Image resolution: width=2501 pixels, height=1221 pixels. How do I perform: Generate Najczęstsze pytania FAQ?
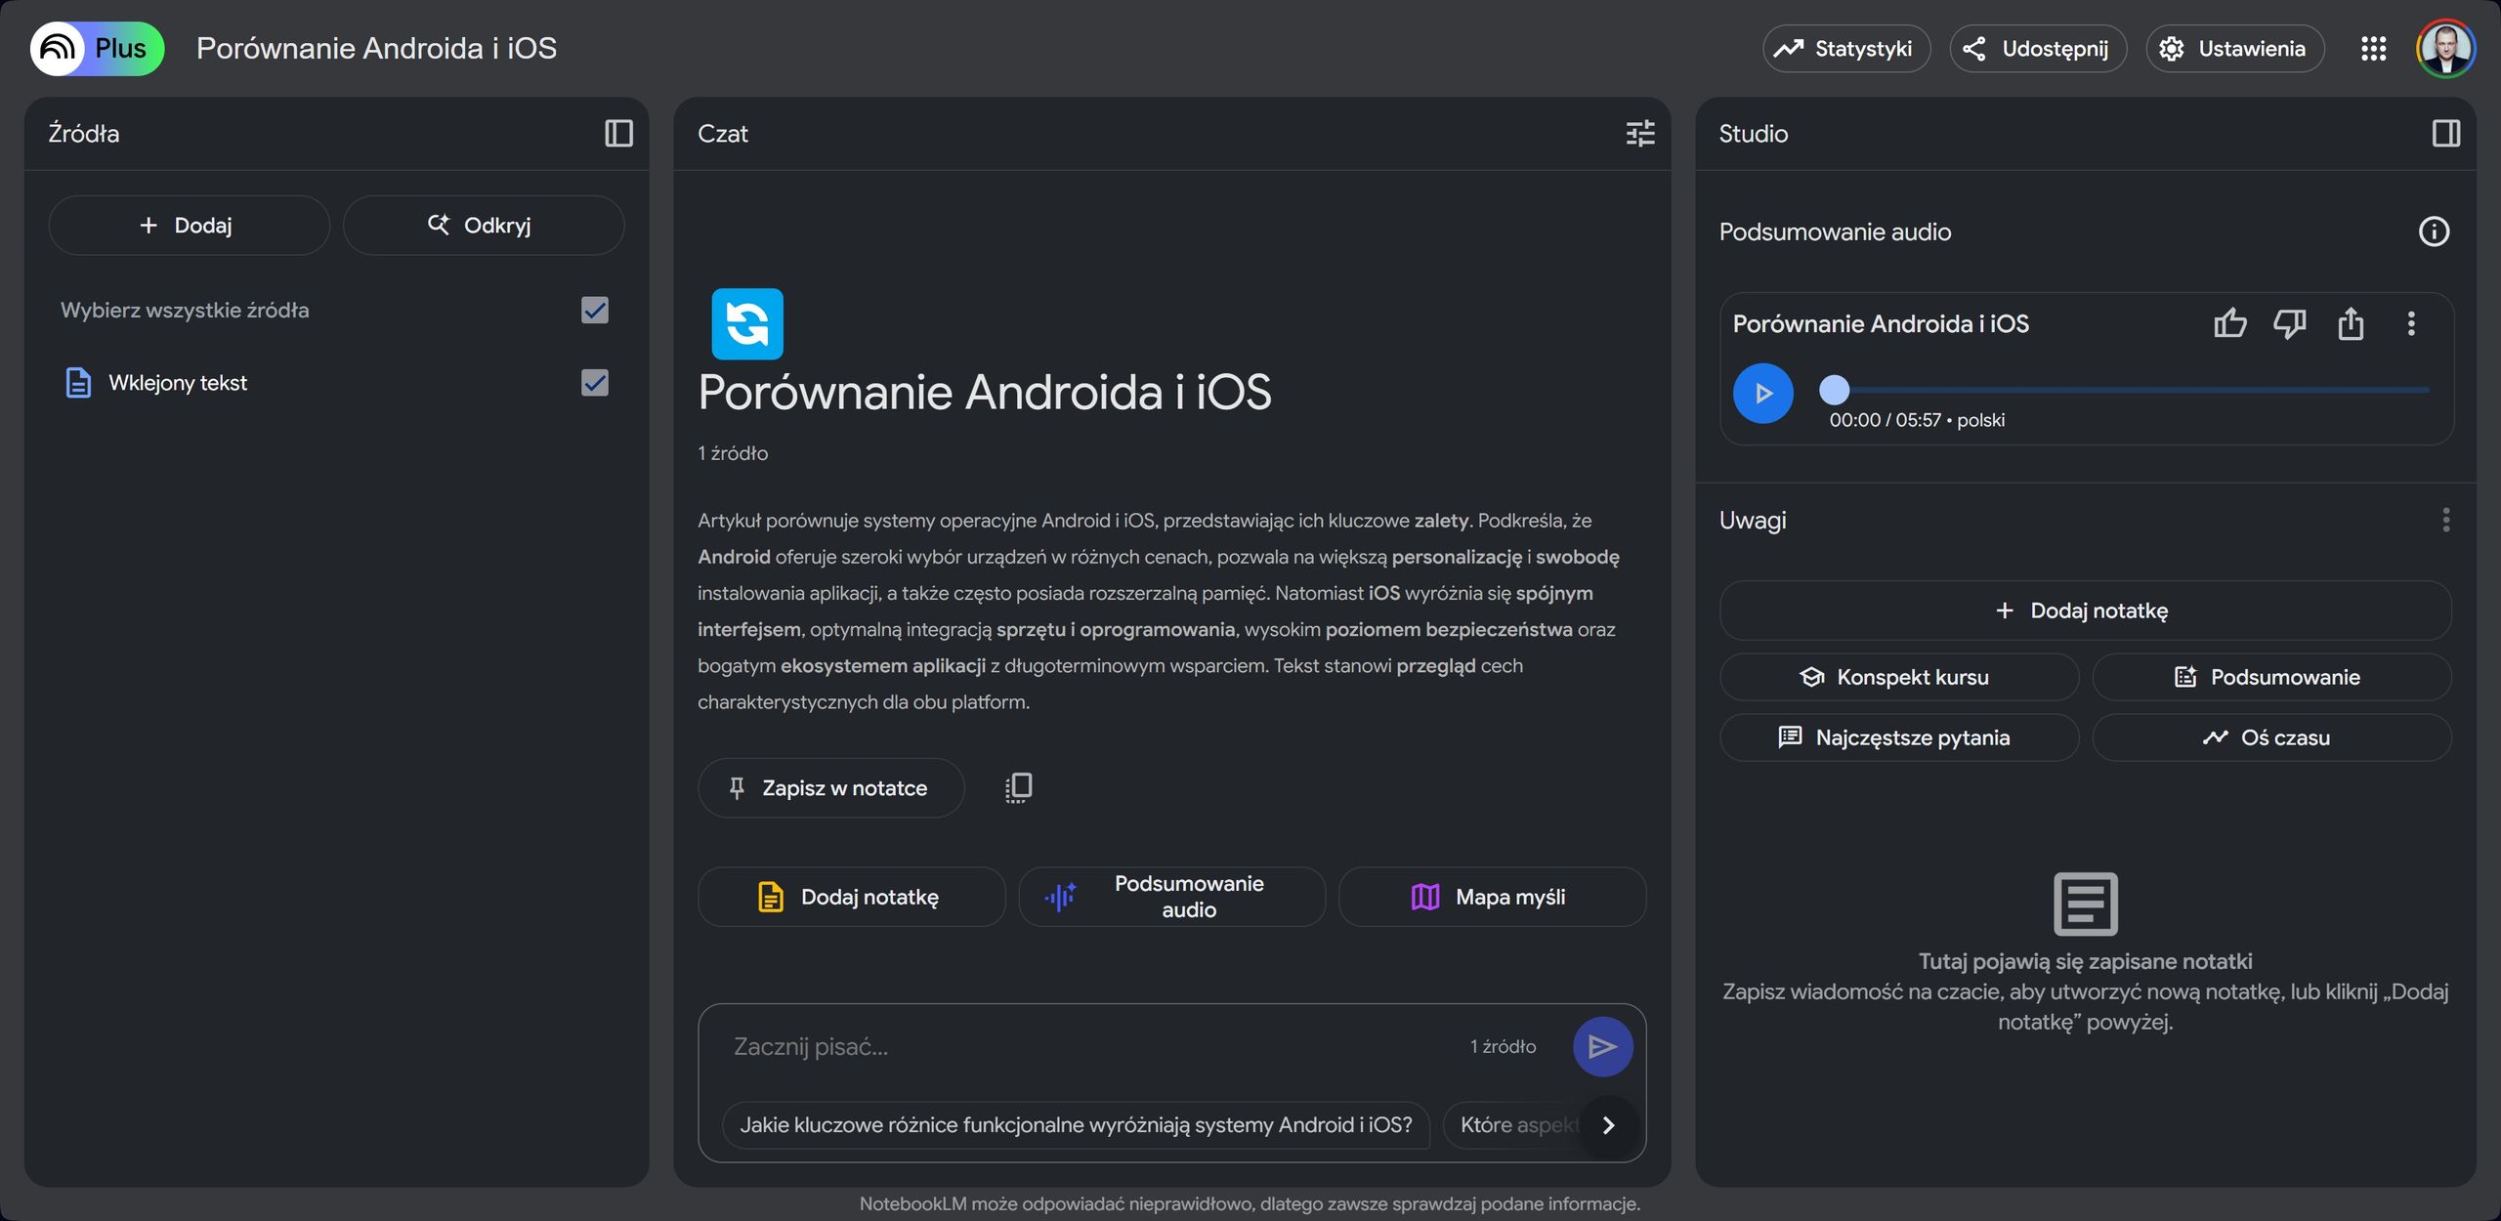coord(1898,738)
